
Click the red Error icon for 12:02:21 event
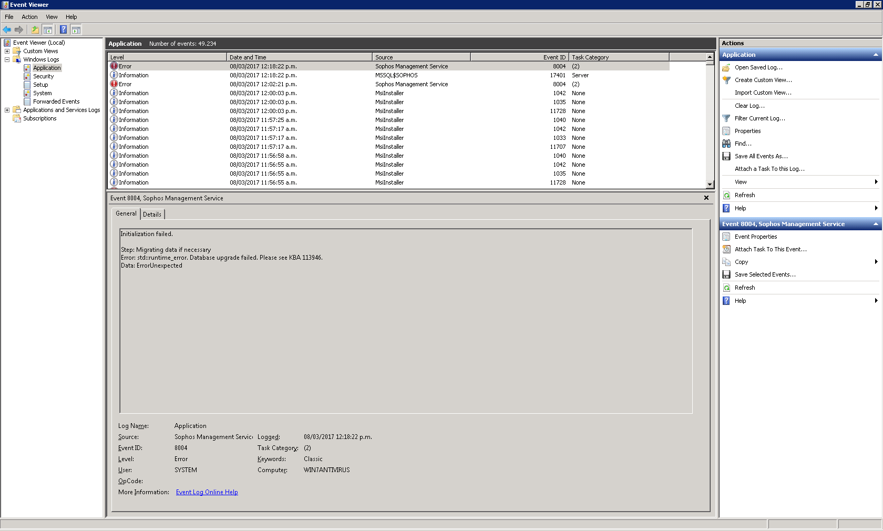point(114,84)
